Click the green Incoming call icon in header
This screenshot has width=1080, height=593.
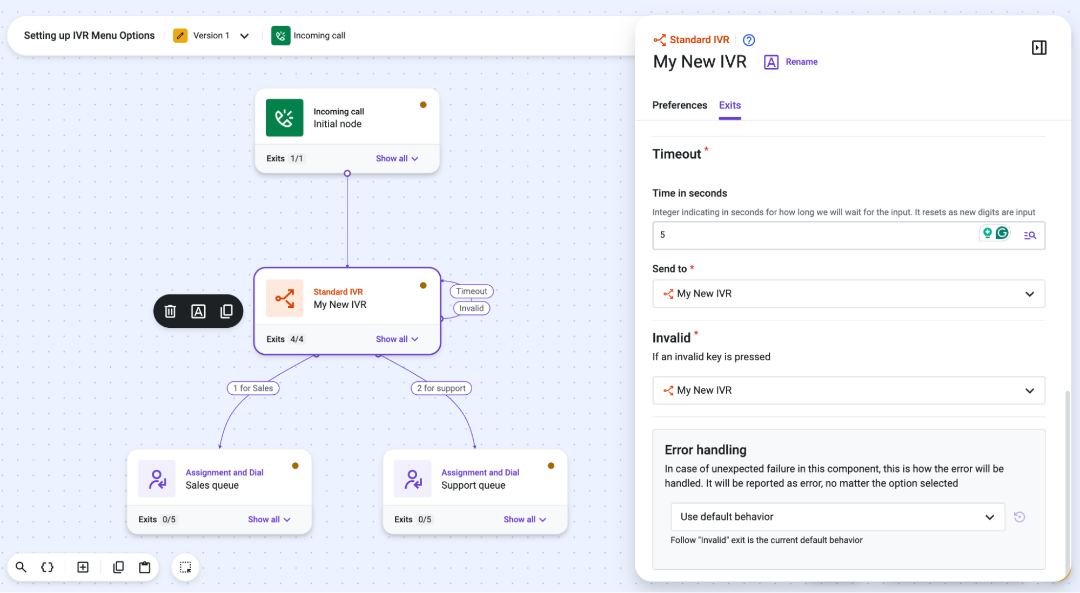280,36
